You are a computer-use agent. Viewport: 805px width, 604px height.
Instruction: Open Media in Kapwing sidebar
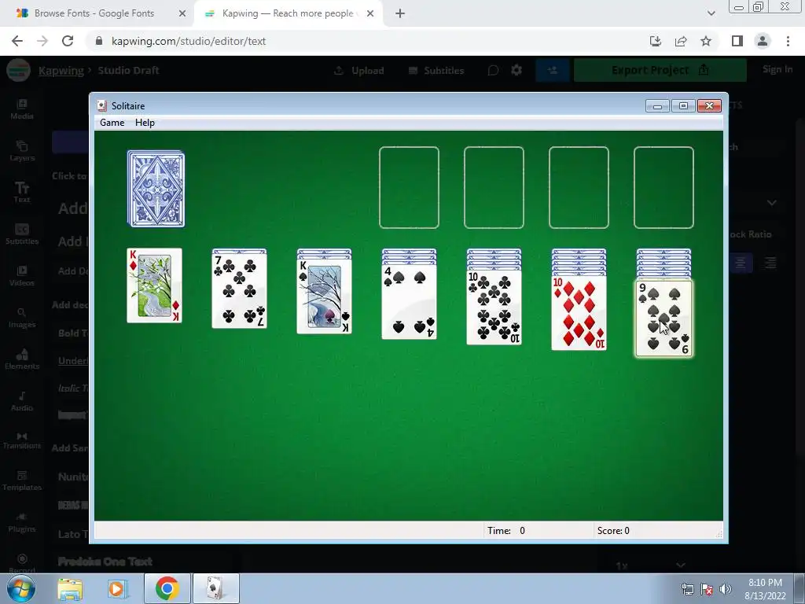click(x=21, y=109)
